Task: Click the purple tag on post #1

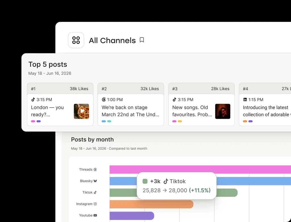Action: [39, 121]
